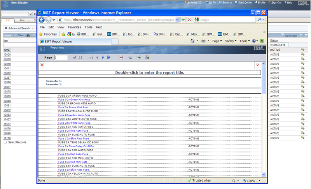
Task: Open the Rep... bookmark in favorites bar
Action: pyautogui.click(x=177, y=34)
